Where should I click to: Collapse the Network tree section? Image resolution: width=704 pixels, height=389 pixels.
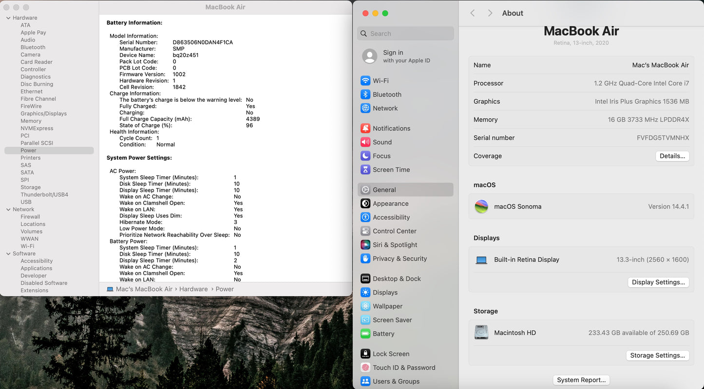pyautogui.click(x=8, y=209)
